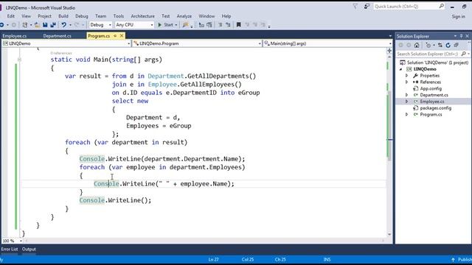
Task: Select Employee.cs in Solution Explorer
Action: pos(432,102)
